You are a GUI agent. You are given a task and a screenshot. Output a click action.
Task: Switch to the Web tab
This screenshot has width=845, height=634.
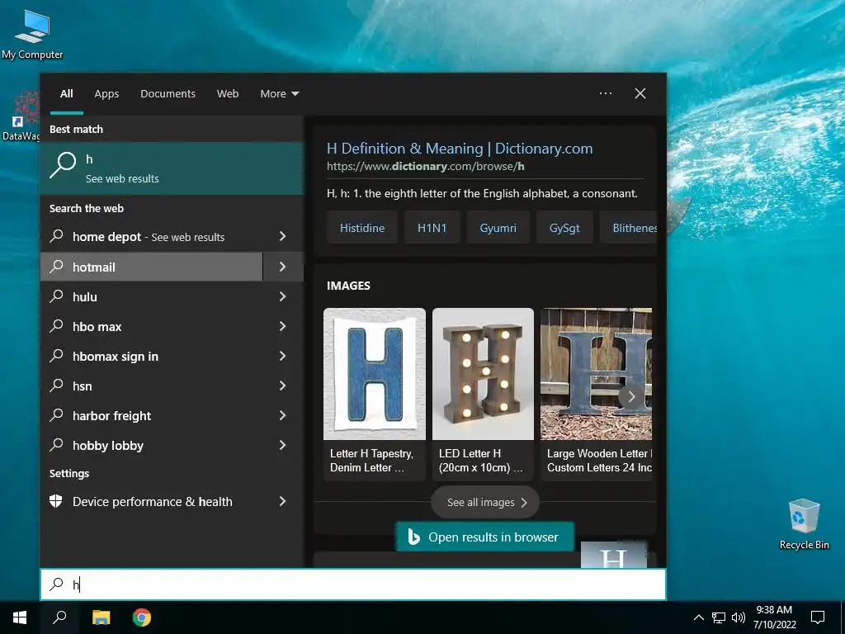tap(228, 93)
